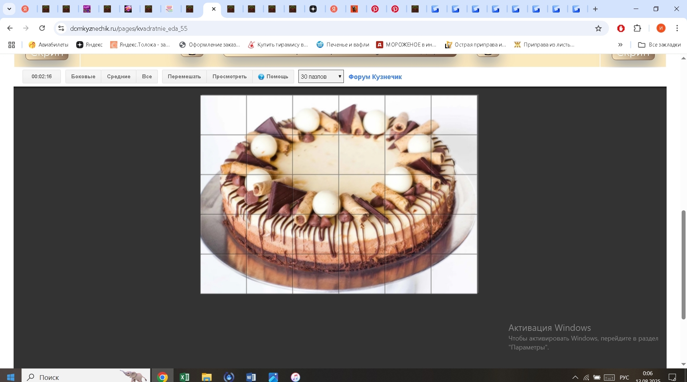687x382 pixels.
Task: Open the 30 пазлов puzzle count dropdown
Action: [x=321, y=77]
